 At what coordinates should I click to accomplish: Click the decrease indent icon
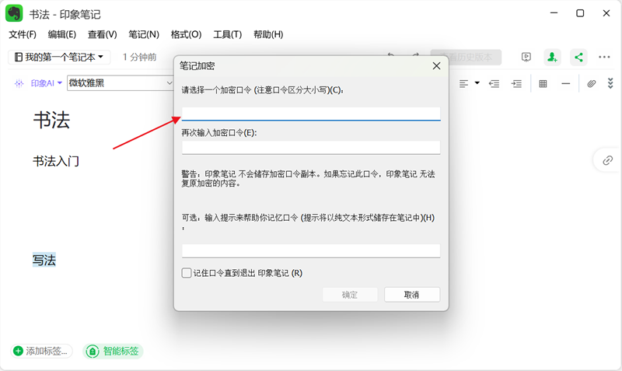click(x=494, y=83)
